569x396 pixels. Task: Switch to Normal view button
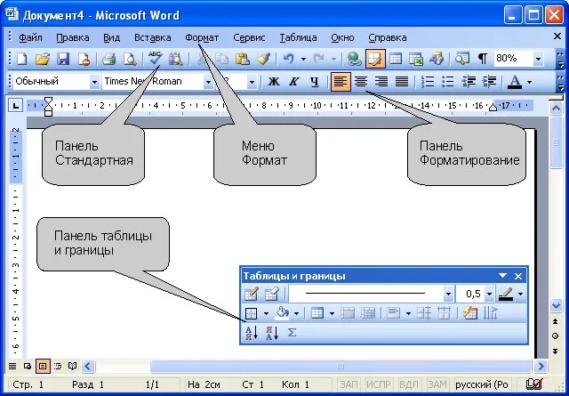12,367
